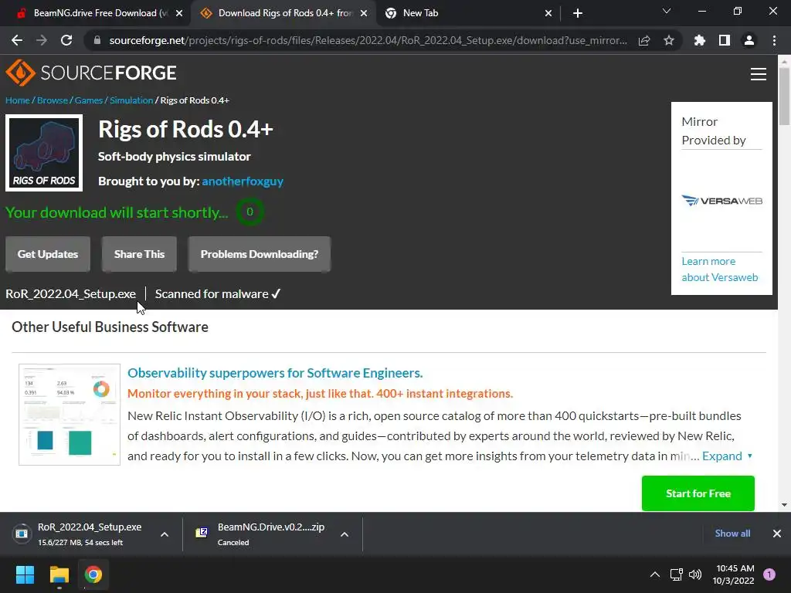
Task: Click the padlock site info icon
Action: click(x=97, y=40)
